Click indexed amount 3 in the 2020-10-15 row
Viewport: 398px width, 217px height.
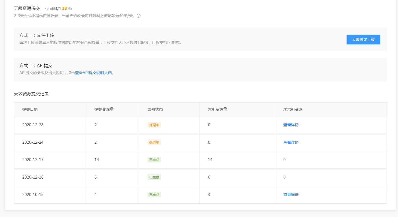[209, 195]
